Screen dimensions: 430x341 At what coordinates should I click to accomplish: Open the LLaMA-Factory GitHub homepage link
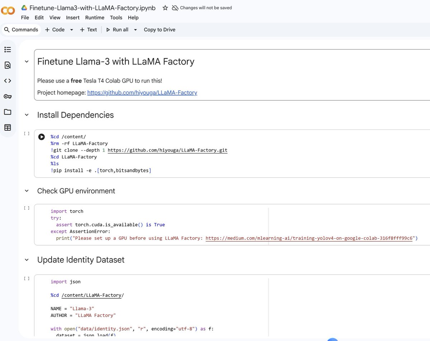(142, 92)
